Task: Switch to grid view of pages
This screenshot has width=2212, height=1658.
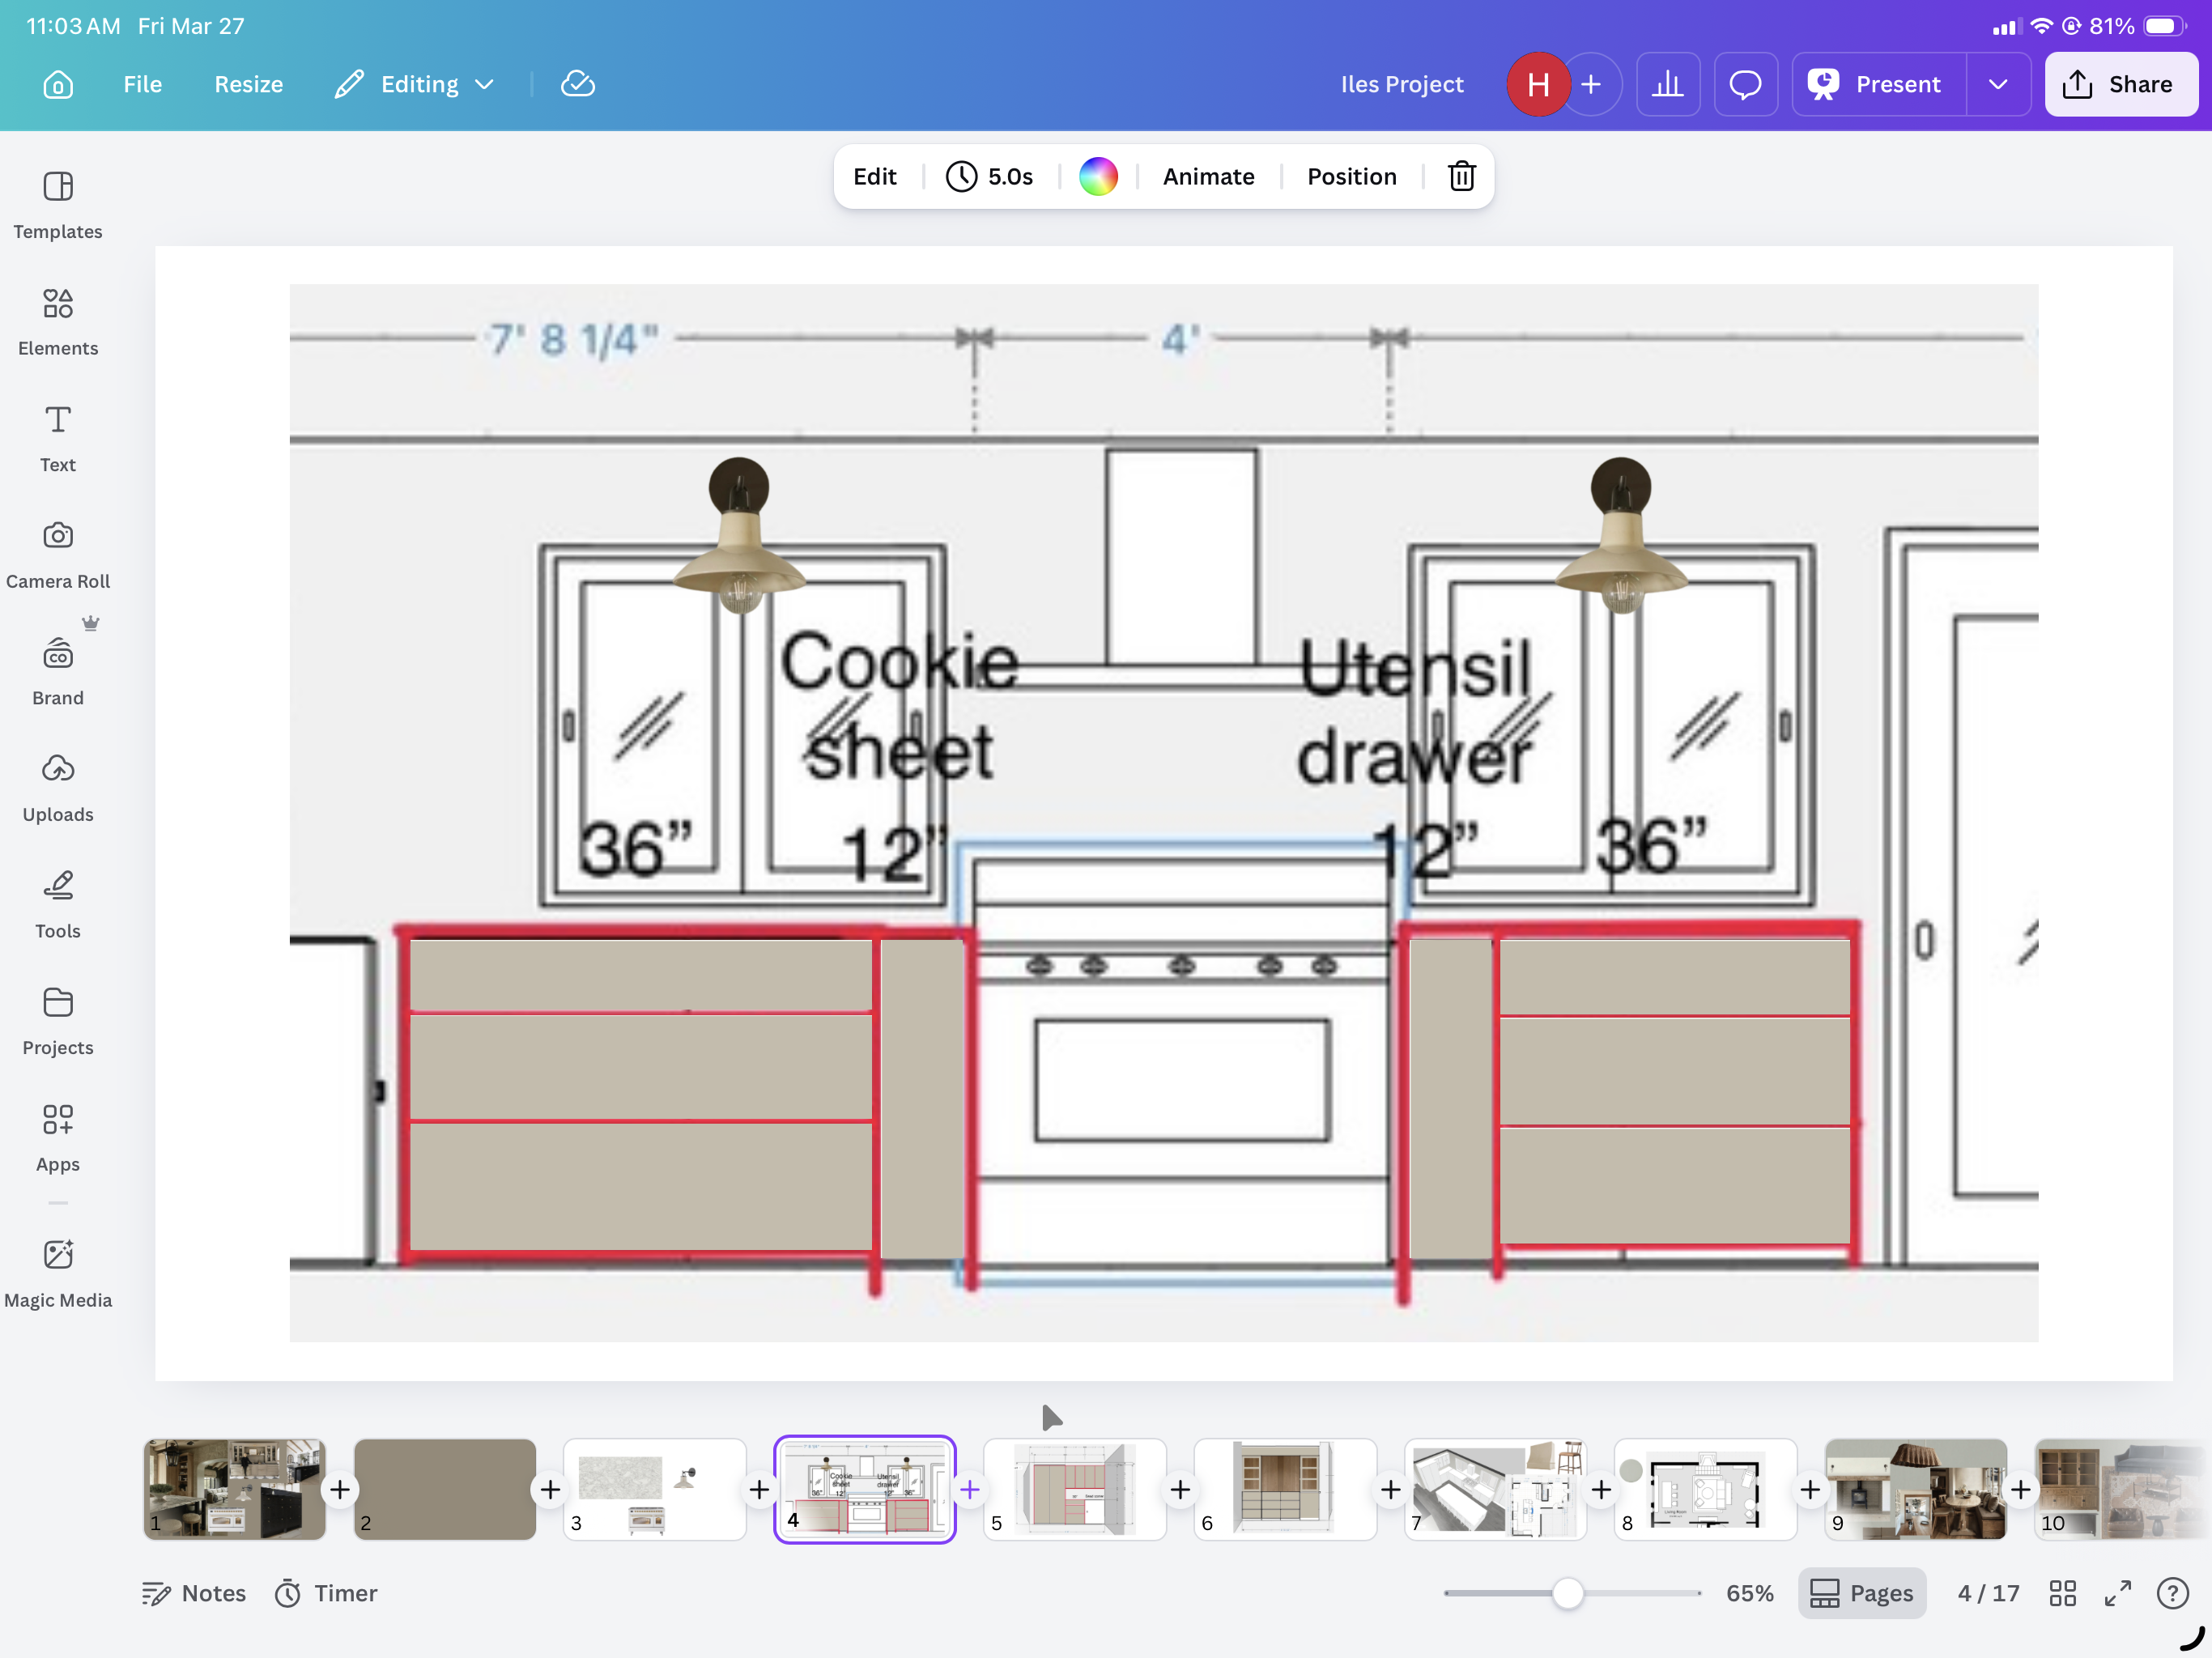Action: pos(2062,1593)
